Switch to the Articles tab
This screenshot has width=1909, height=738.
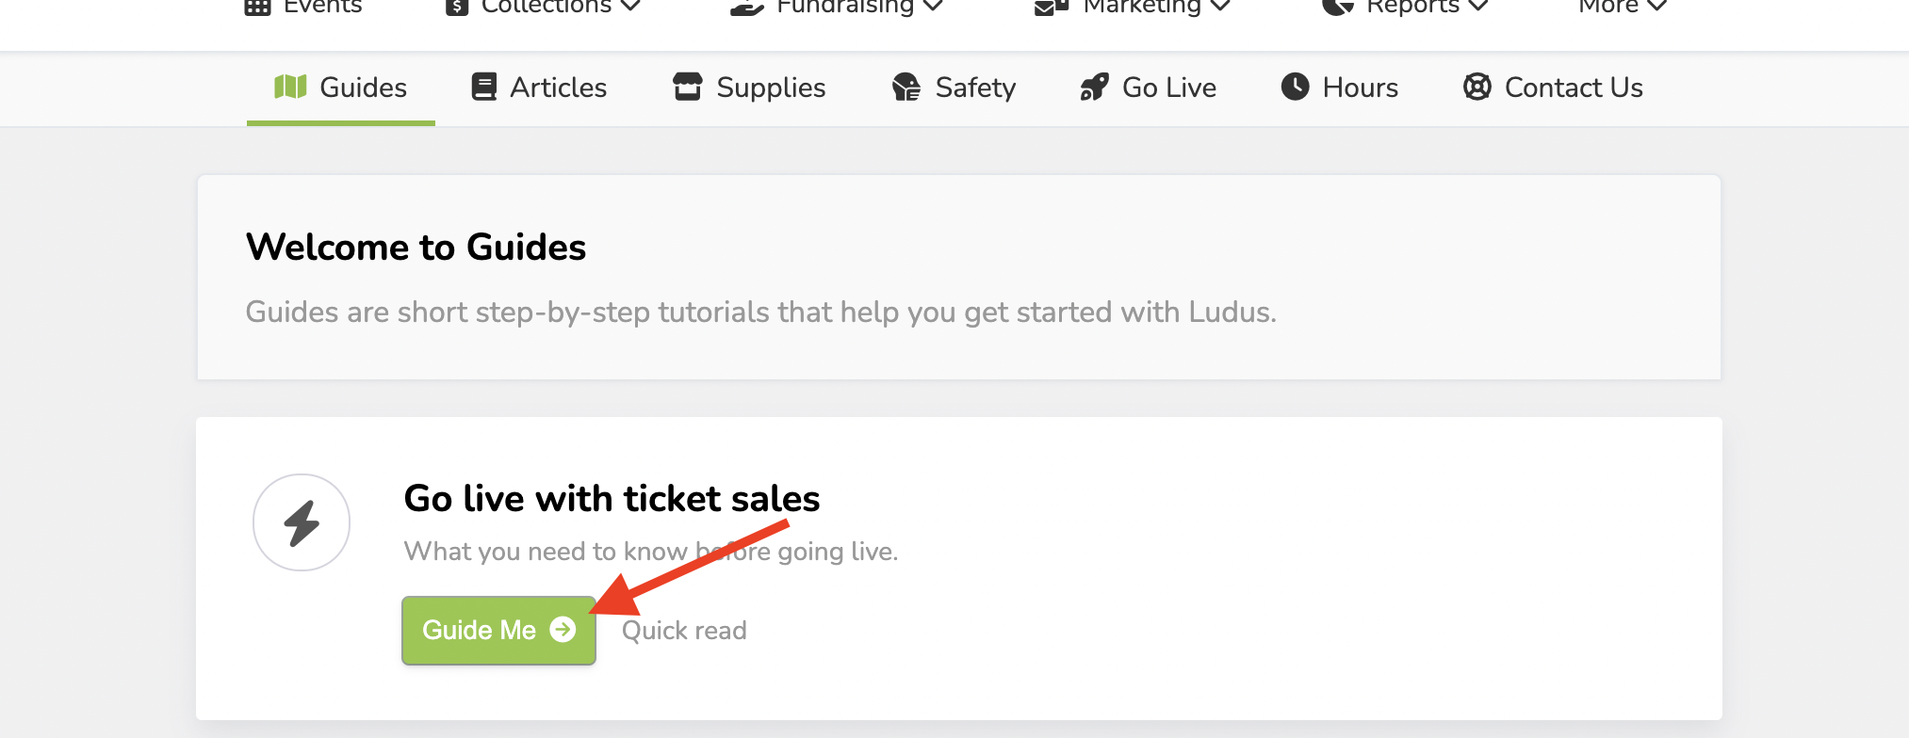click(558, 88)
